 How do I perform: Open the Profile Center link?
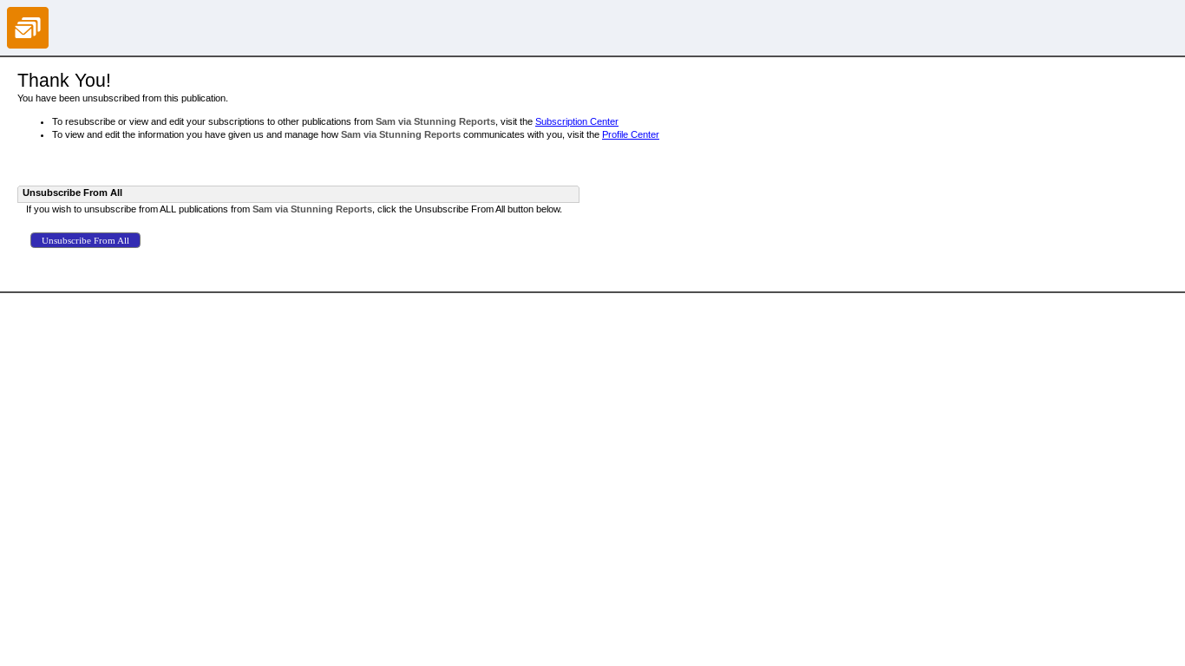point(631,134)
